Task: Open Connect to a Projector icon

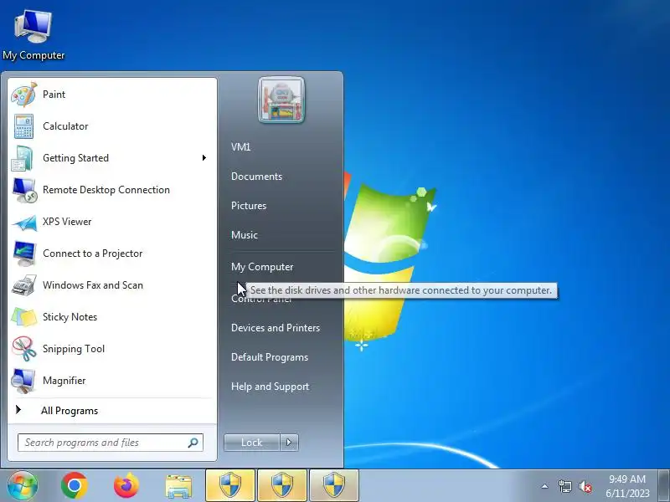Action: tap(24, 254)
